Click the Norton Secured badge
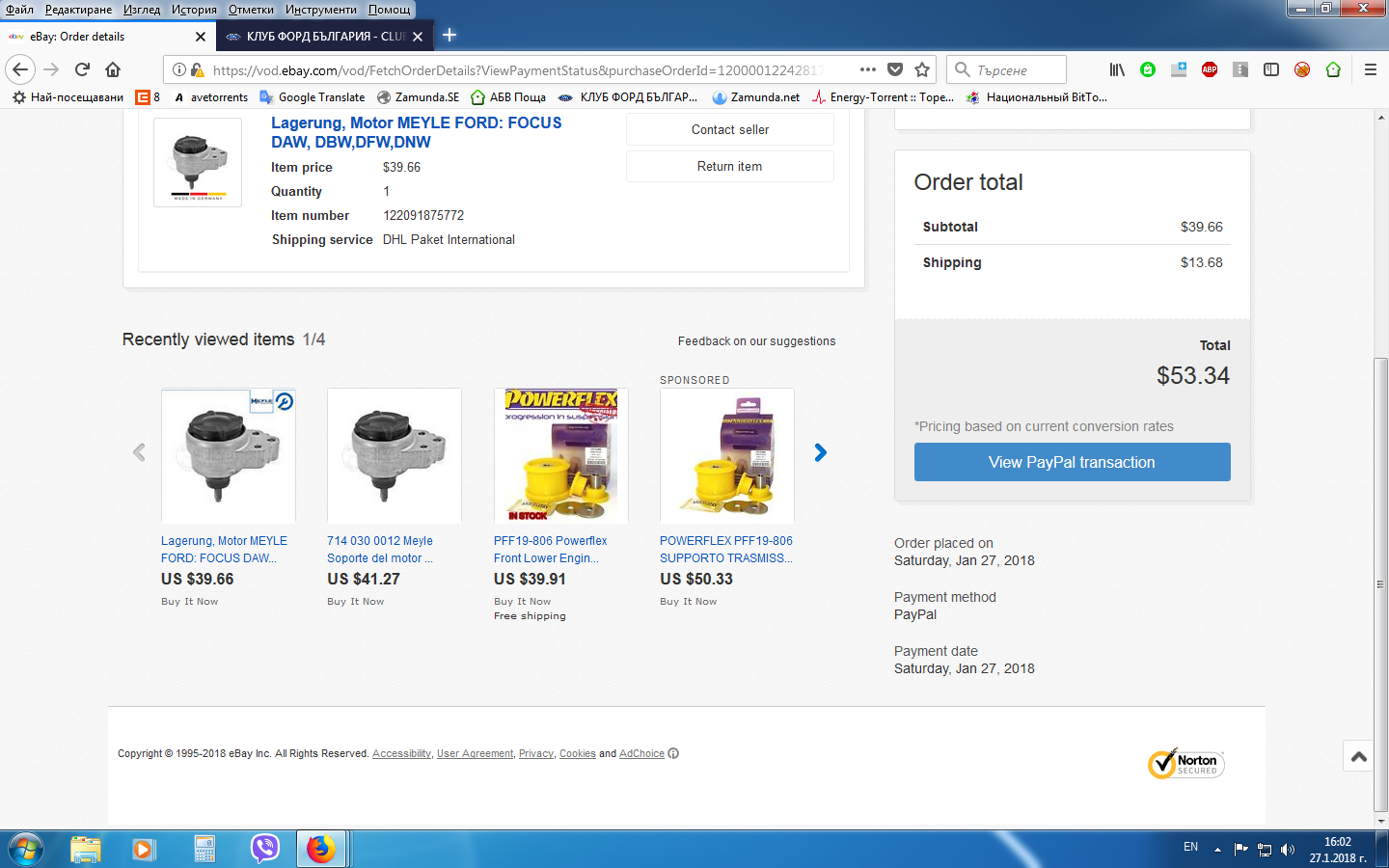 tap(1185, 764)
